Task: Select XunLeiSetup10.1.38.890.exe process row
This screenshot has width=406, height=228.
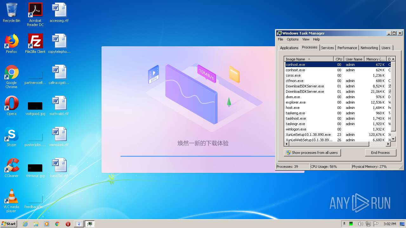Action: 337,135
